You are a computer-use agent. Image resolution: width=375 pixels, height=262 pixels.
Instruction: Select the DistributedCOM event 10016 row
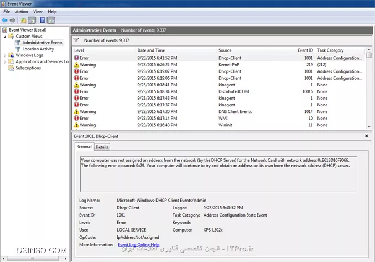click(x=219, y=91)
